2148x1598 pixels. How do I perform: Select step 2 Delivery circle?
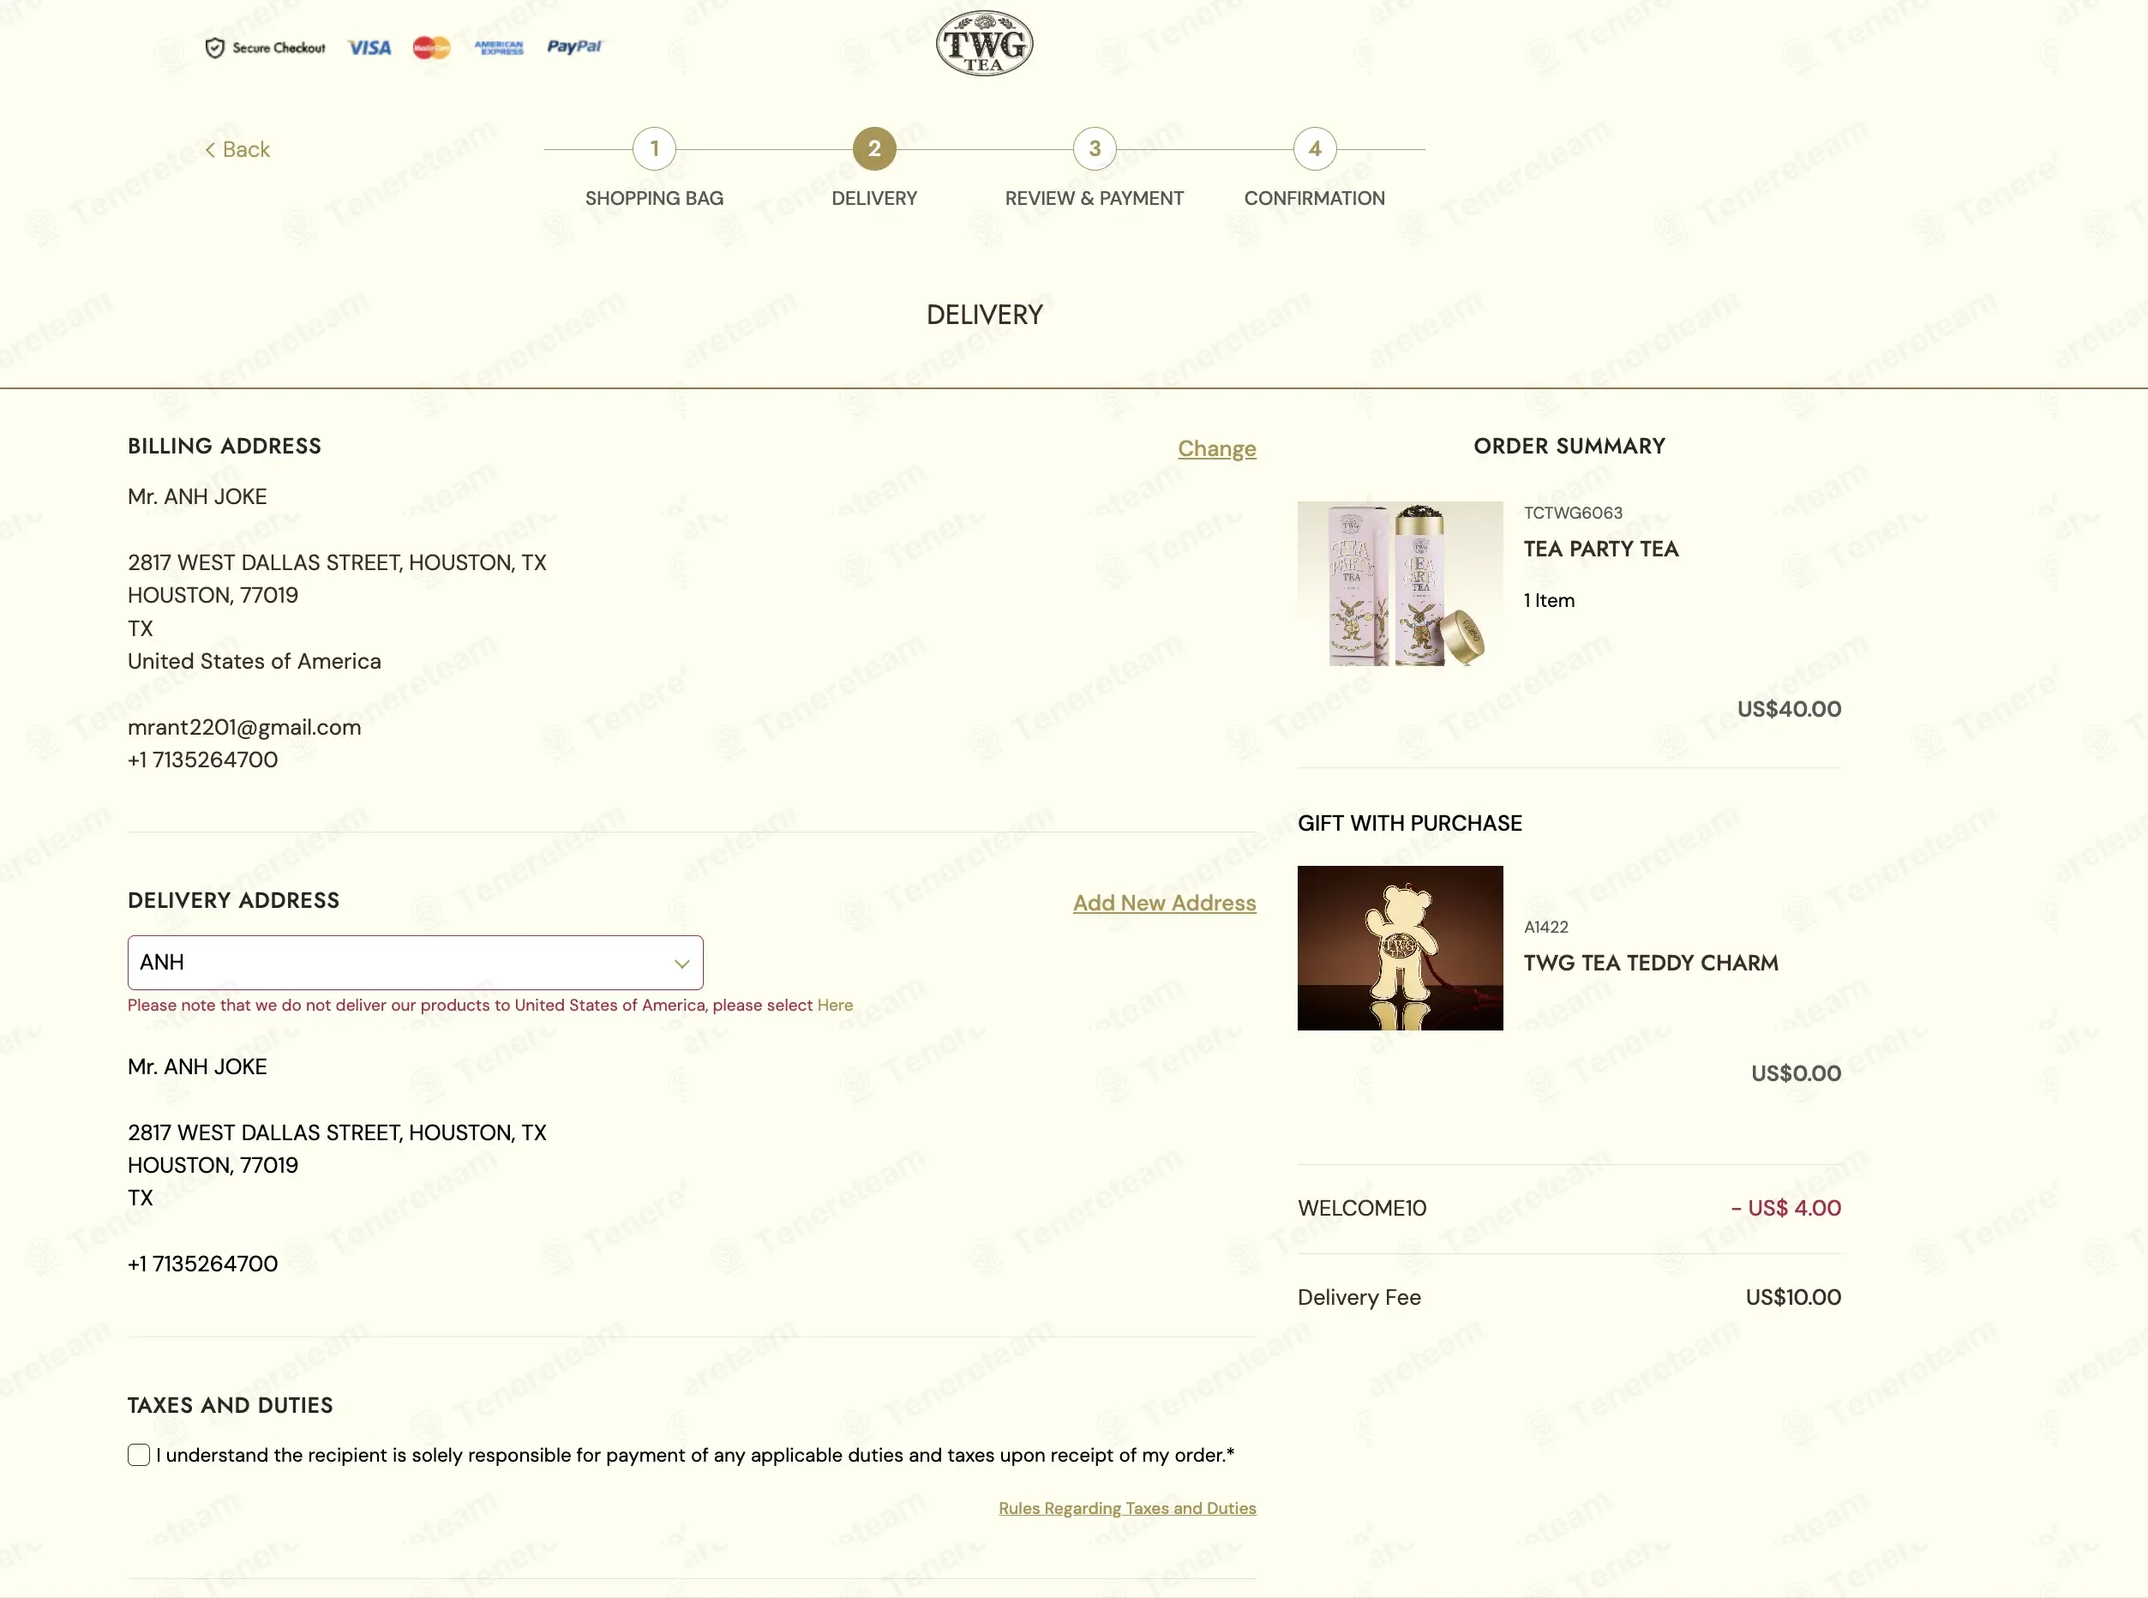[x=874, y=149]
